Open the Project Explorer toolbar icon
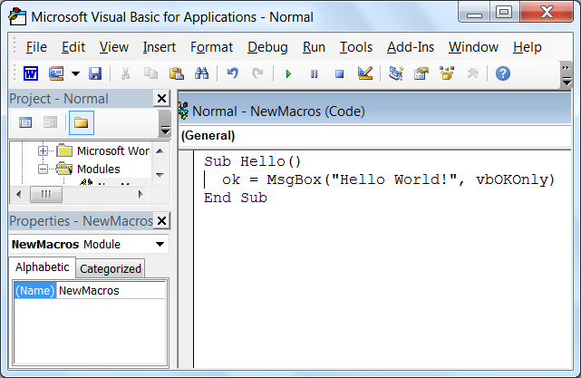The image size is (581, 378). click(396, 73)
